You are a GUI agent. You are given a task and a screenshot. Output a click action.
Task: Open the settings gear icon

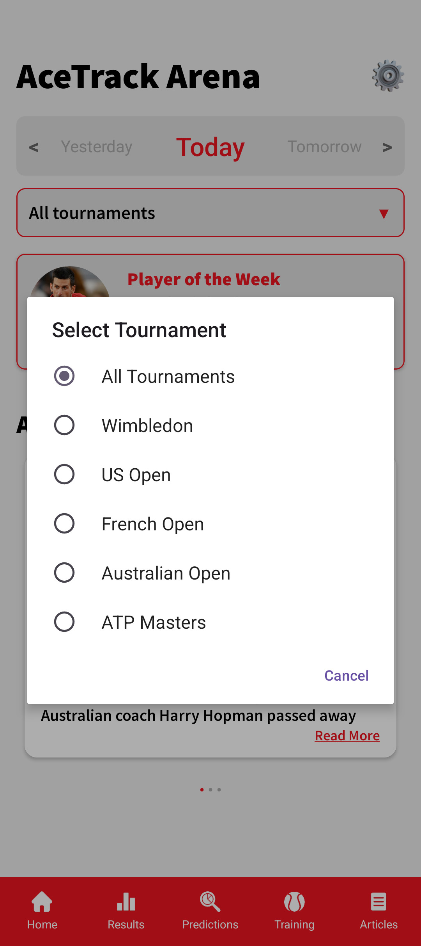click(388, 76)
